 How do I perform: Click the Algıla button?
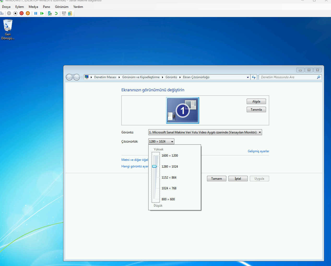click(x=256, y=101)
